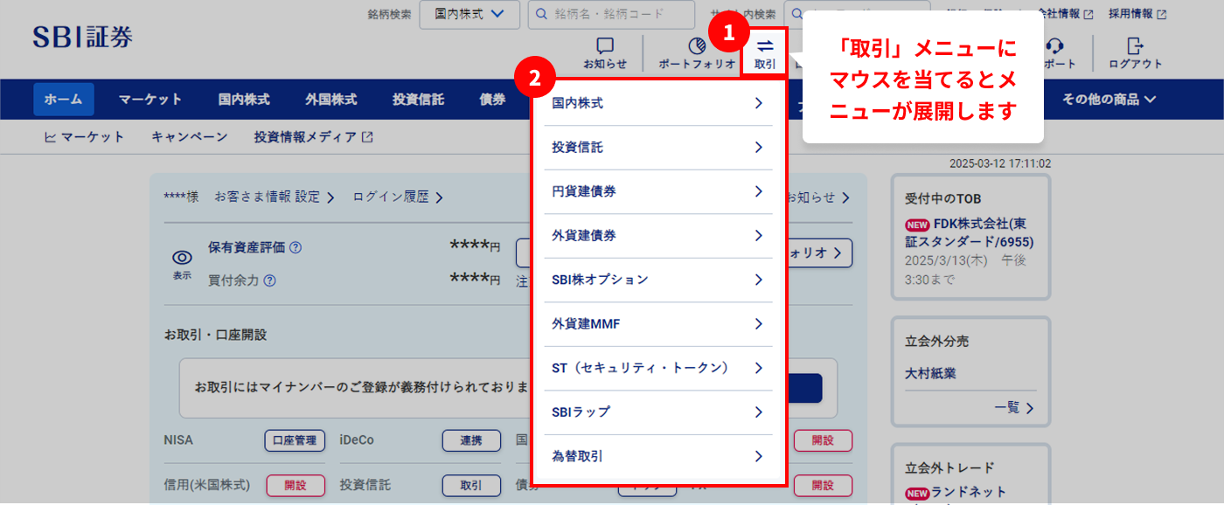Viewport: 1224px width, 505px height.
Task: Click the SBI証券 logo
Action: (82, 37)
